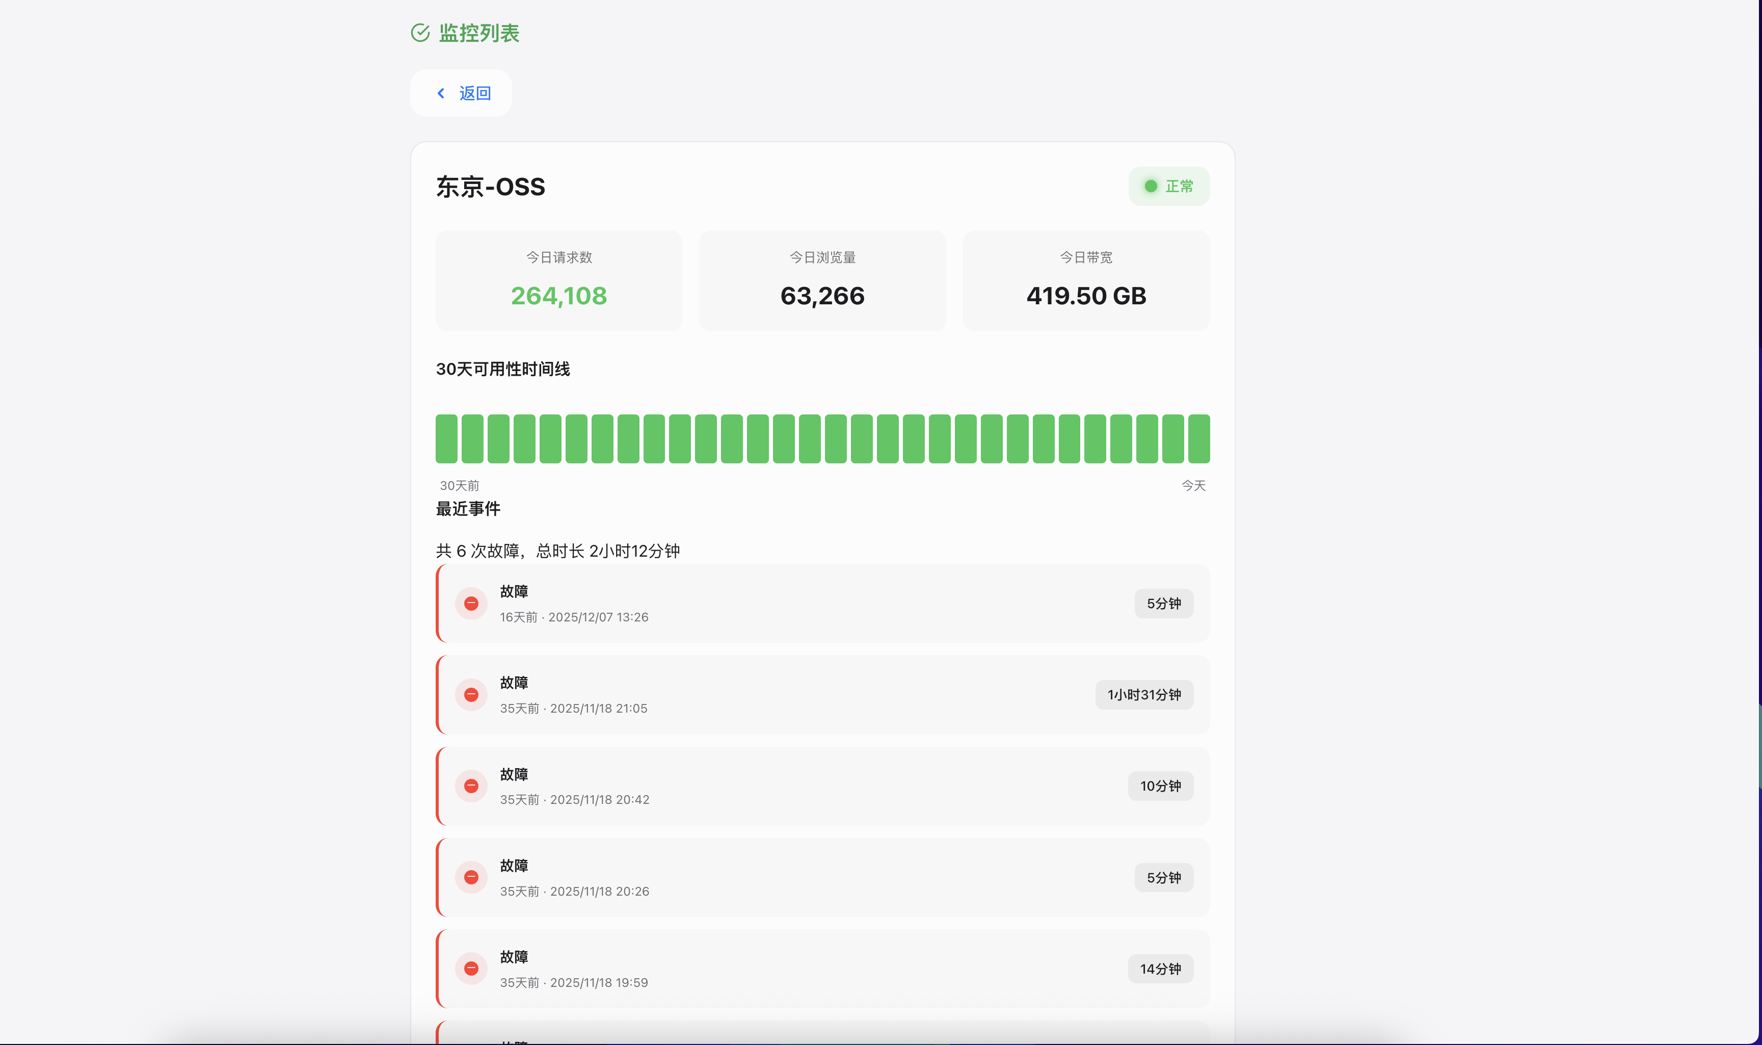Click the green status dot in 正常 badge
1762x1045 pixels.
tap(1151, 187)
